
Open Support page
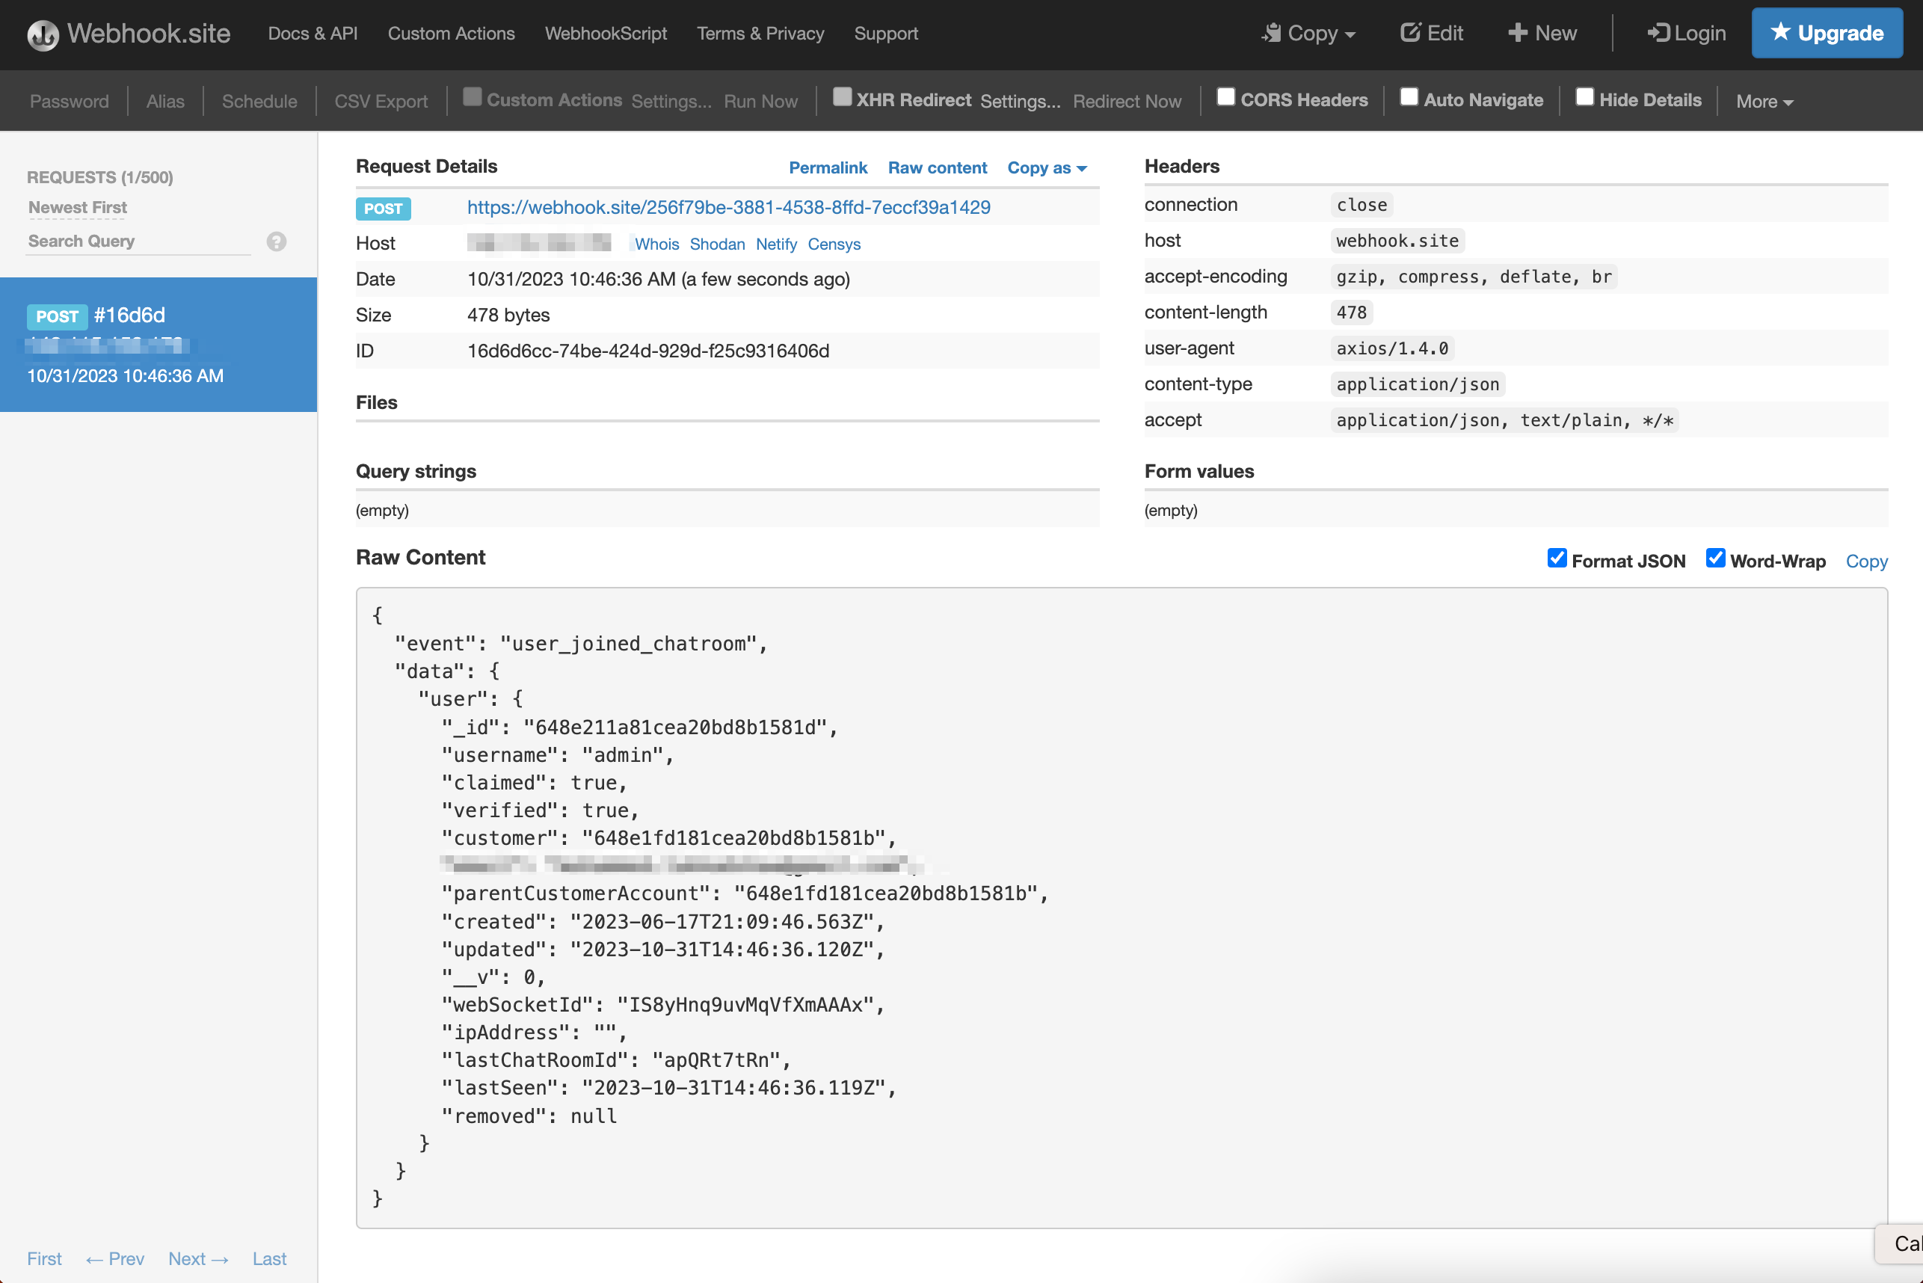pos(886,34)
